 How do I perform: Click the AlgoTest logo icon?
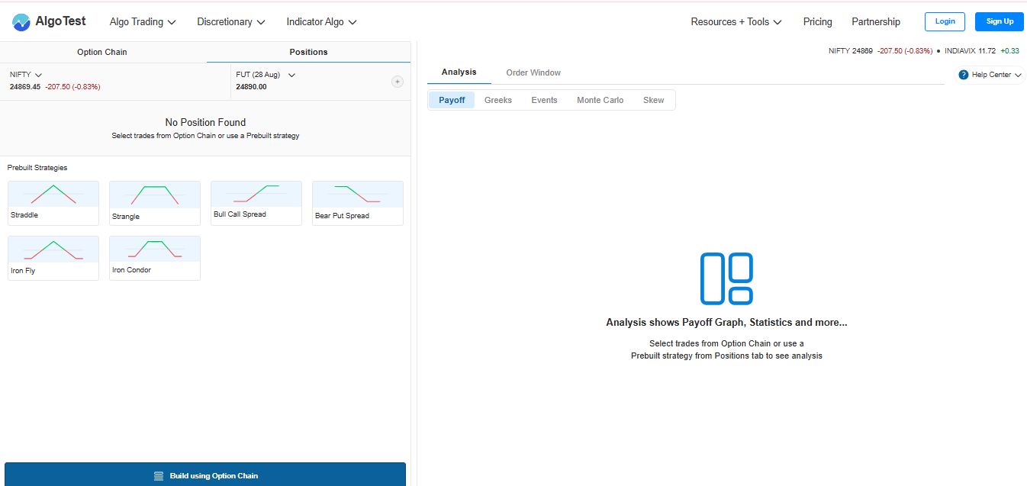[x=21, y=22]
